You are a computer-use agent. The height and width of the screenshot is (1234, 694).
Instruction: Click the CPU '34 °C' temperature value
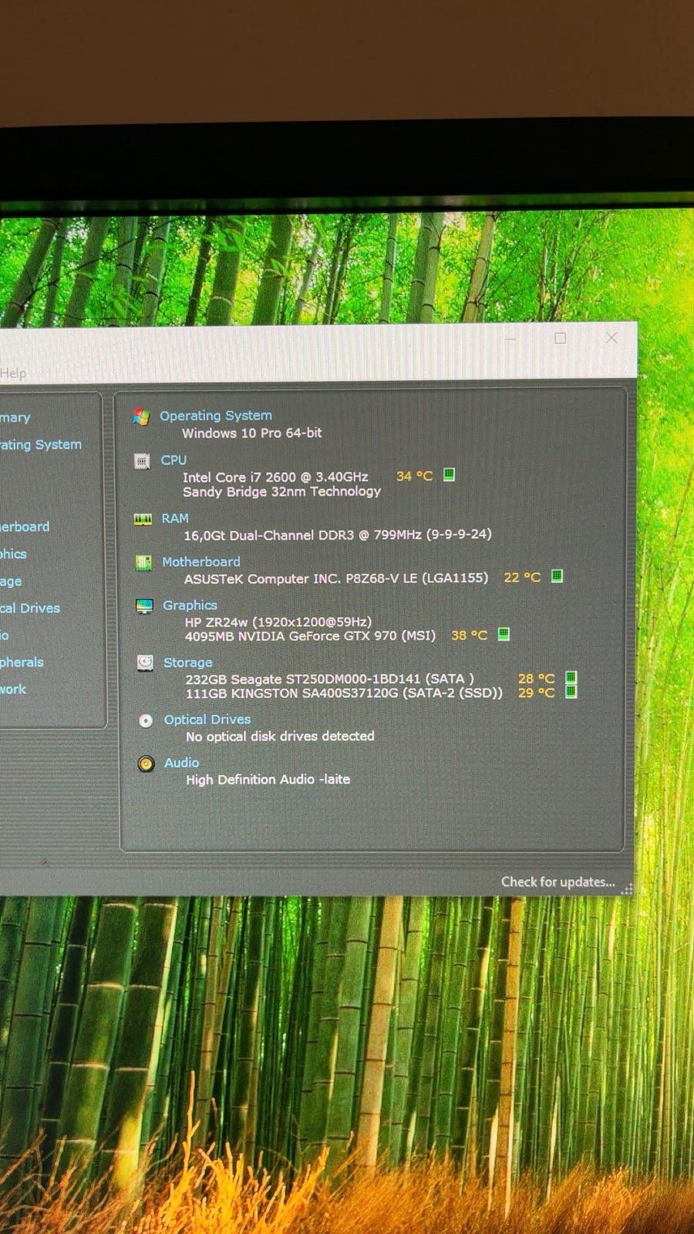[x=415, y=476]
